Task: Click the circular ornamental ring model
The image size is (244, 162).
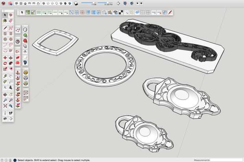Action: click(x=105, y=66)
